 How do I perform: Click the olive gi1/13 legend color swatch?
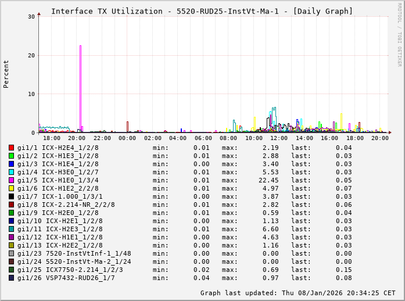pos(12,245)
